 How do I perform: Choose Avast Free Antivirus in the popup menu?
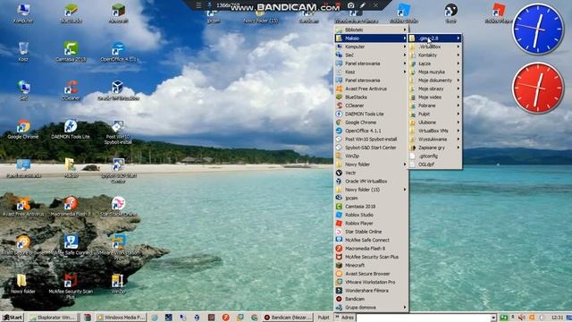tap(371, 89)
